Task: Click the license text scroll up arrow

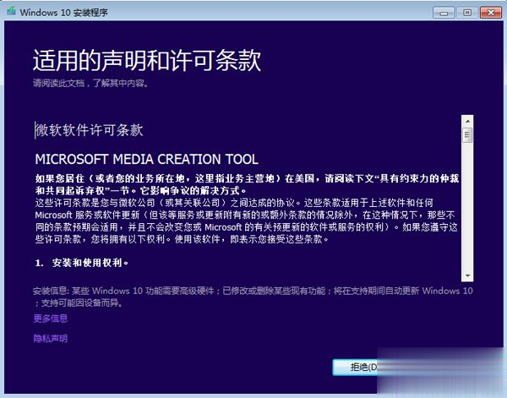Action: 467,121
